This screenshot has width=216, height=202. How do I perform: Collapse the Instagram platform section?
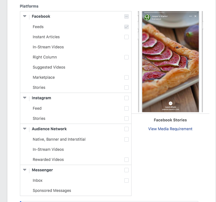pos(25,98)
